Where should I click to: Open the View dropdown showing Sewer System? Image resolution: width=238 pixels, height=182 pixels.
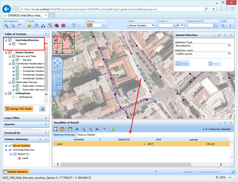click(153, 26)
